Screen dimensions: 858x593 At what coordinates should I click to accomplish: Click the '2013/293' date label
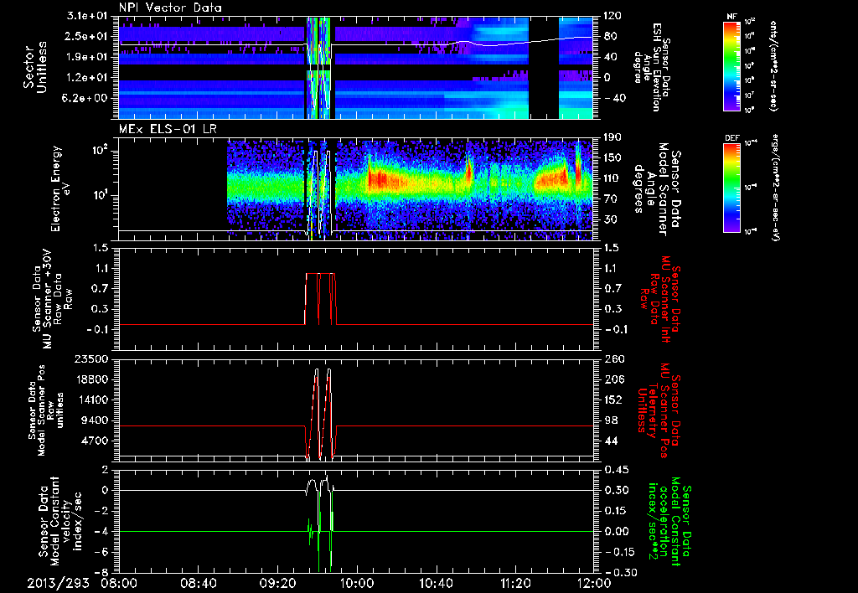(x=58, y=583)
